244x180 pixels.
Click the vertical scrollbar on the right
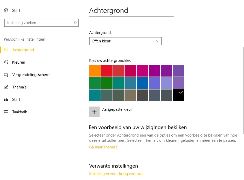(243, 91)
